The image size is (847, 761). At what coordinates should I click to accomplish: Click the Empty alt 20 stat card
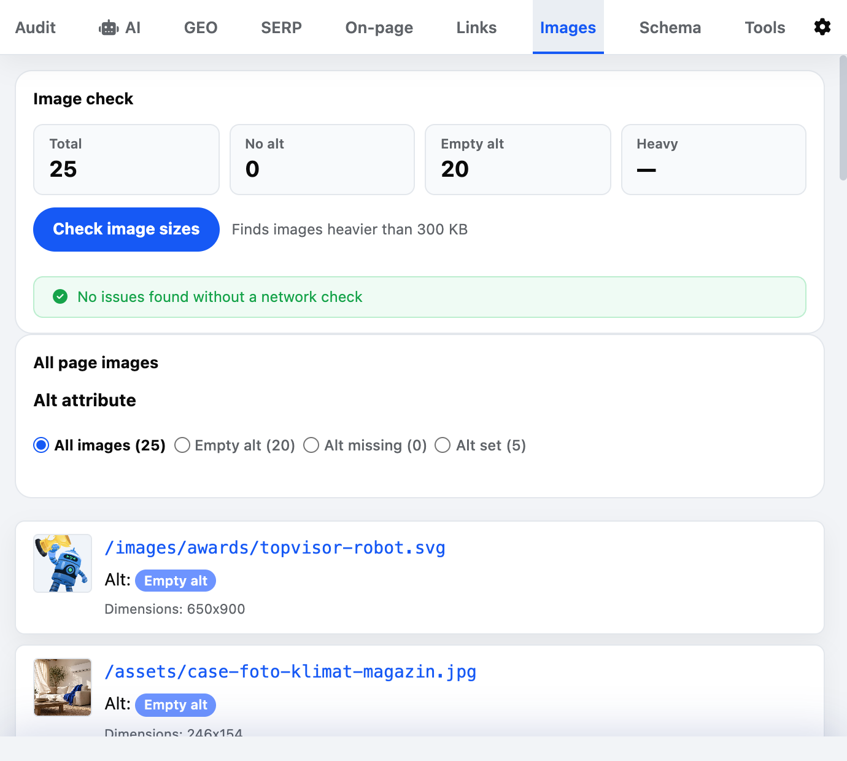click(518, 160)
